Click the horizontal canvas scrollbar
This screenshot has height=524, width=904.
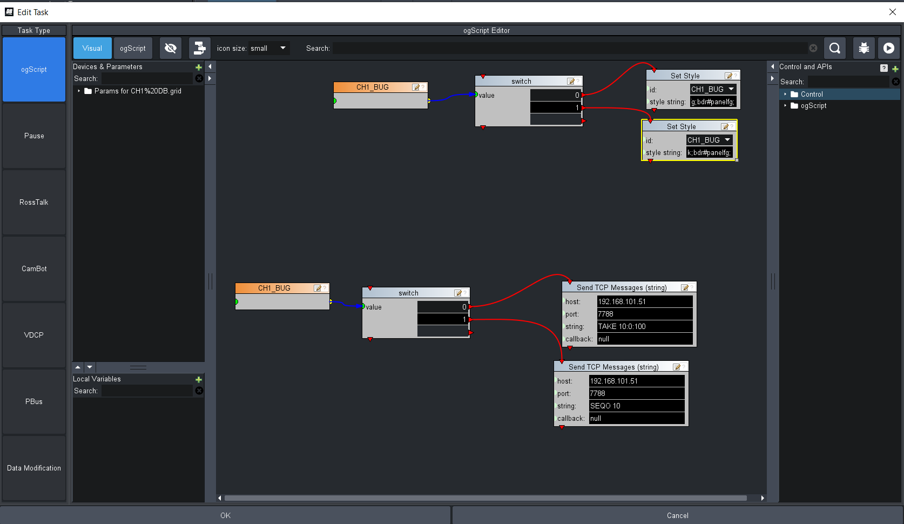pos(485,498)
